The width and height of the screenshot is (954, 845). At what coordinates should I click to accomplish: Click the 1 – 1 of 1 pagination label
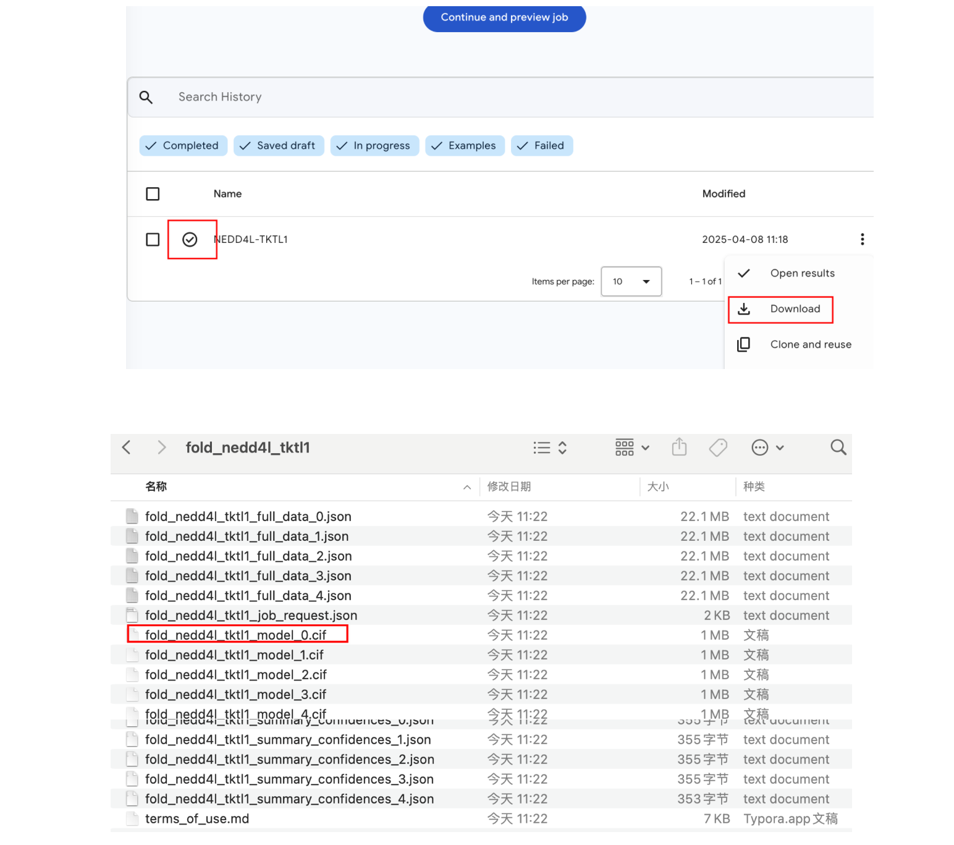[x=706, y=282]
